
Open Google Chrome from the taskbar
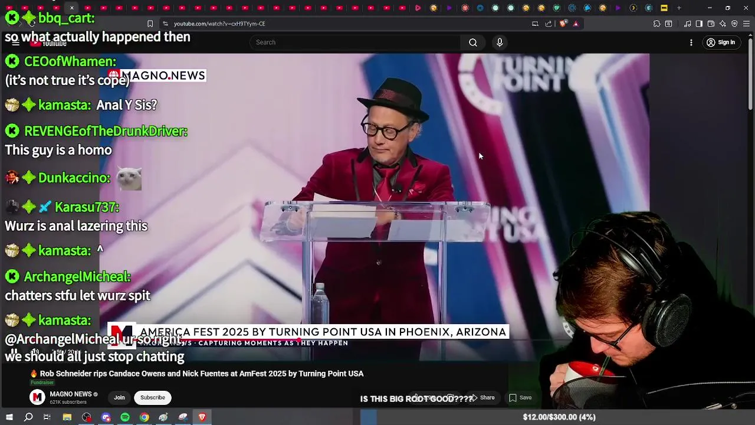(x=144, y=417)
